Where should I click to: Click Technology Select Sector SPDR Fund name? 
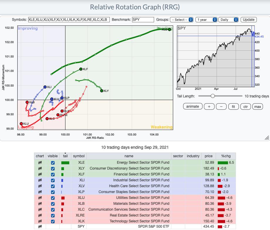139,221
